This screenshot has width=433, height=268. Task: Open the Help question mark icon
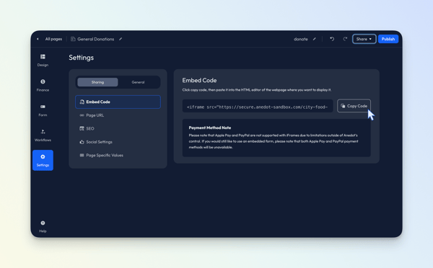(x=43, y=223)
